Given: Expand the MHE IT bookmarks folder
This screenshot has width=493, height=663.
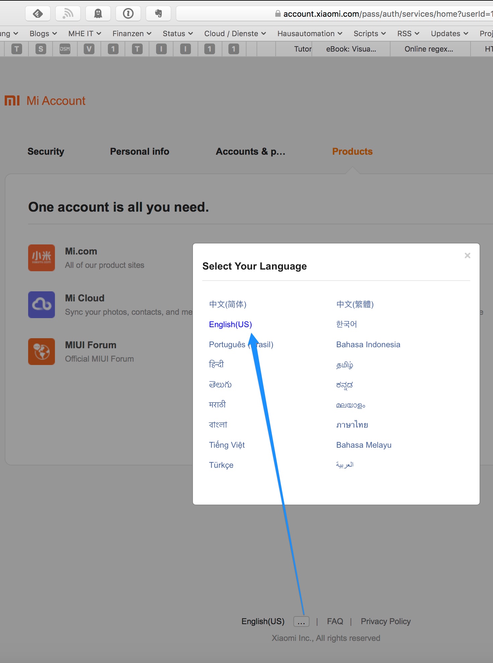Looking at the screenshot, I should point(85,33).
